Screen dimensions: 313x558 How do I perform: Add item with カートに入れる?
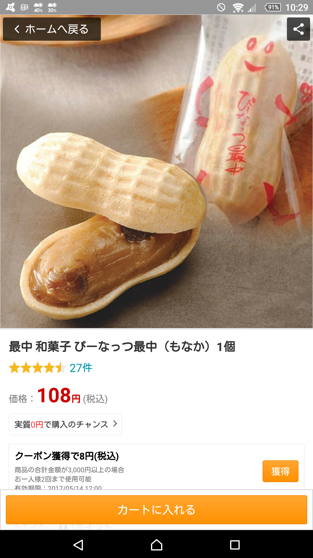(156, 510)
